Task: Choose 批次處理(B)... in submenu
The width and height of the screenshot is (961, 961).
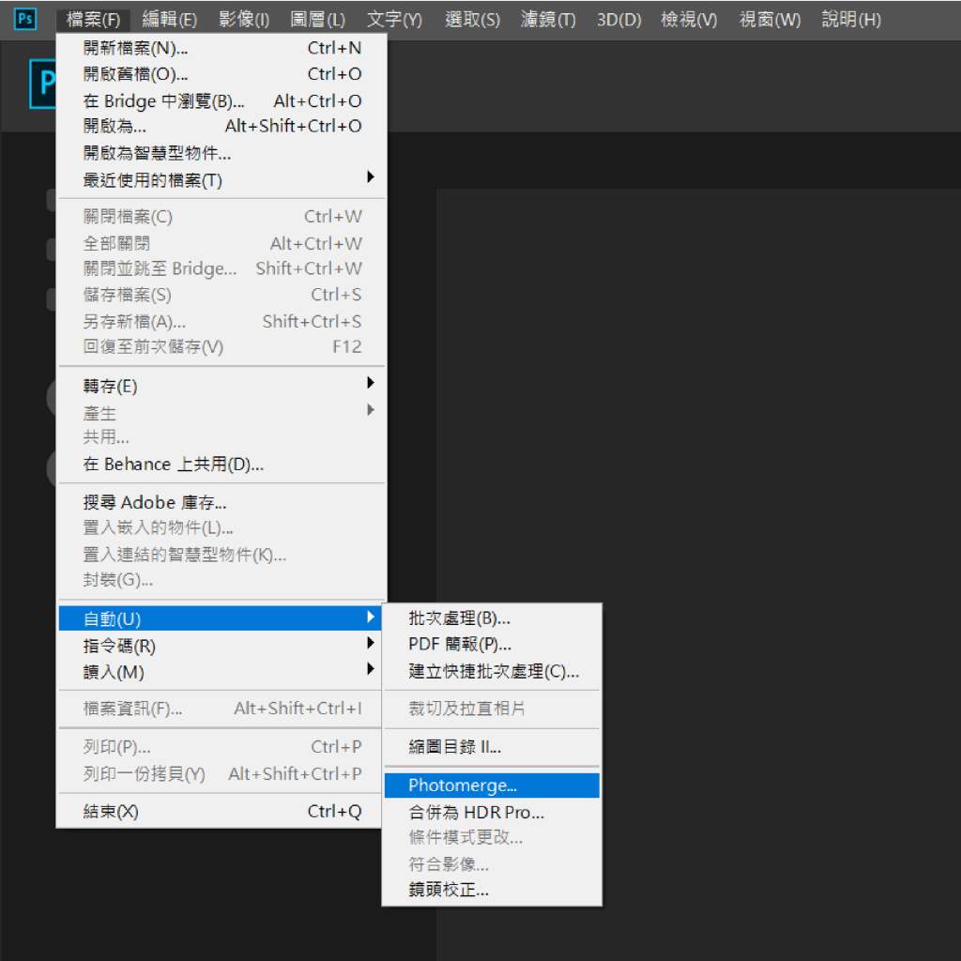Action: tap(492, 618)
